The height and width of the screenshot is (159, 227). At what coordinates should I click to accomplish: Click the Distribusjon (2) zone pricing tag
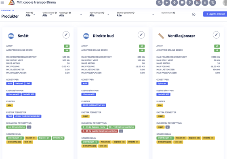15,138
